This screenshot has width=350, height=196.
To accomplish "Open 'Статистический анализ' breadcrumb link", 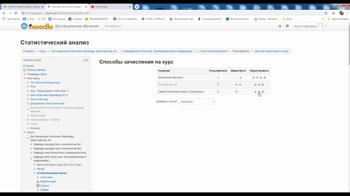I will [213, 51].
